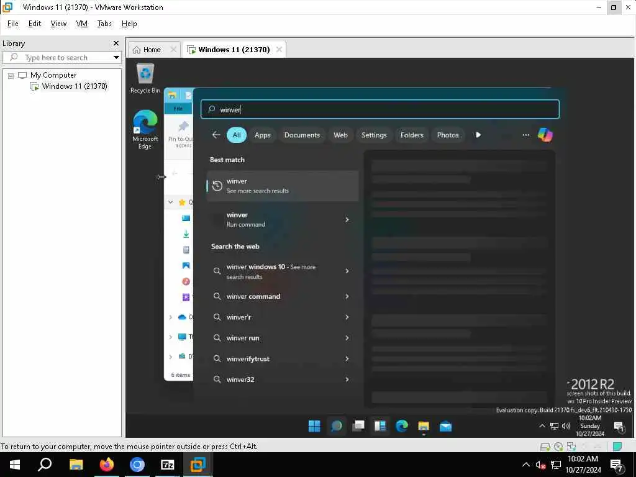Collapse the My Computer tree node
Image resolution: width=636 pixels, height=477 pixels.
tap(11, 75)
